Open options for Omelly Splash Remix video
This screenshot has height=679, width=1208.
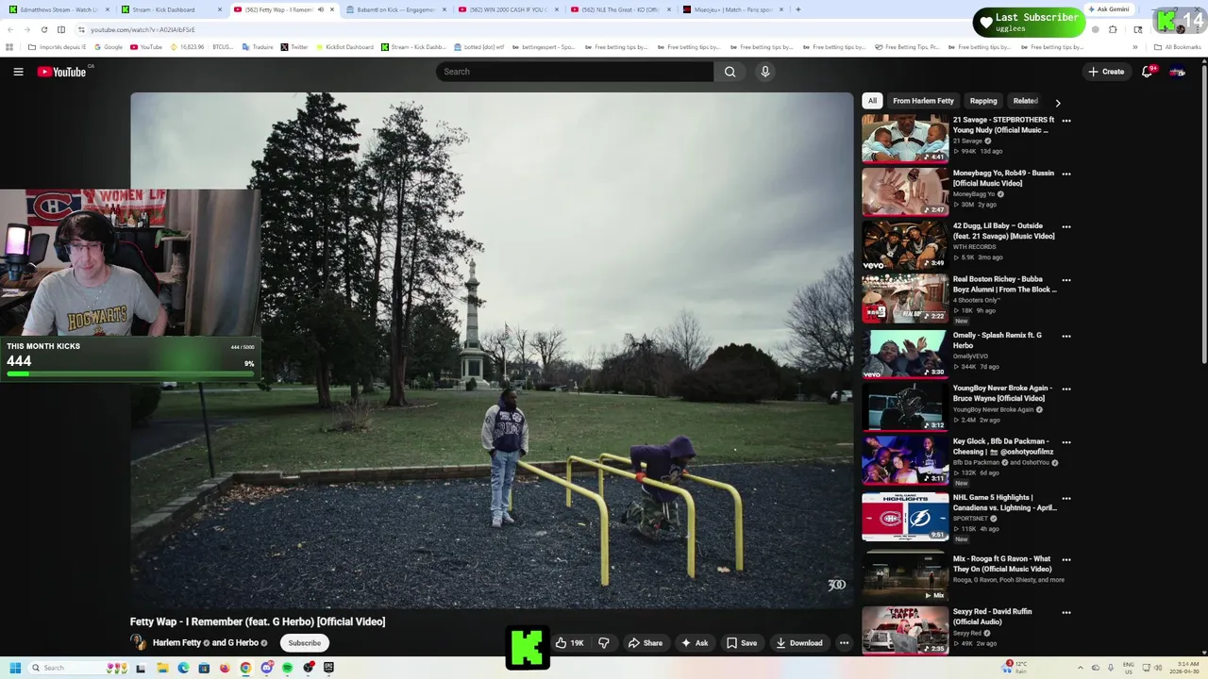click(x=1066, y=336)
